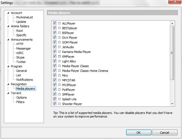
Task: Click the blue window icon beside KMPlayer
Action: [x=59, y=57]
